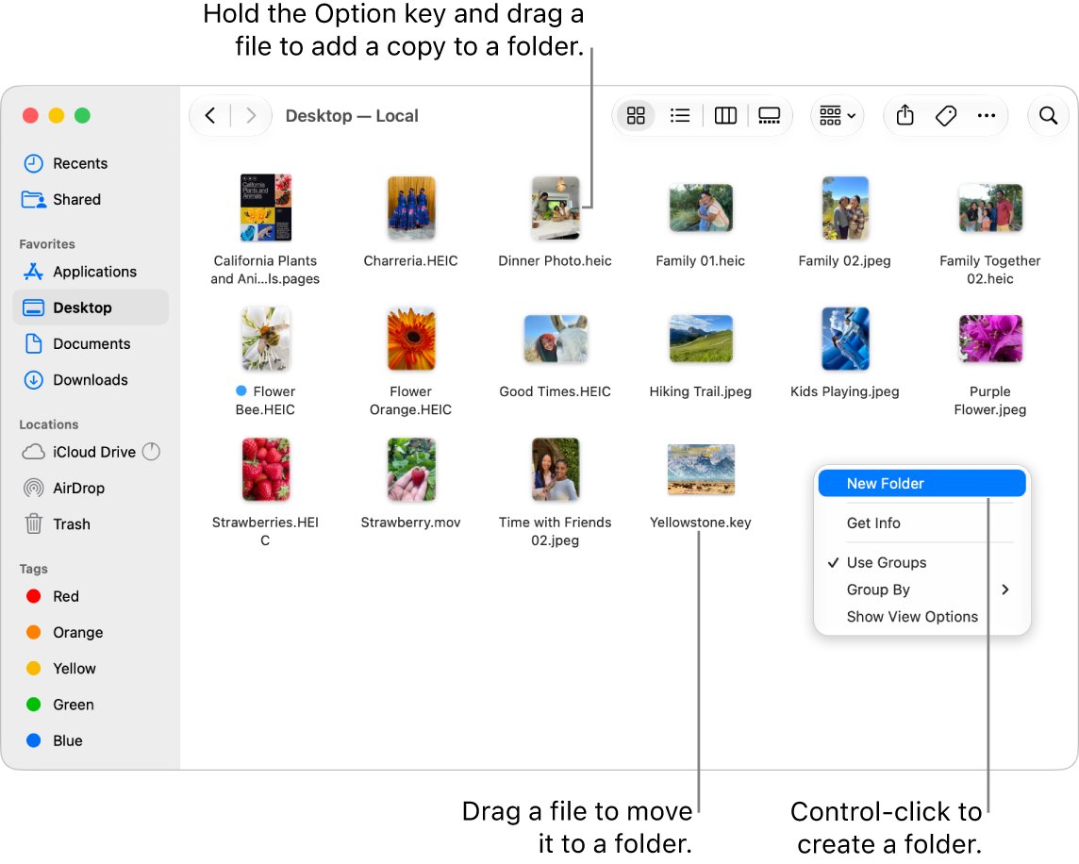This screenshot has width=1079, height=864.
Task: Open Applications in the sidebar
Action: pyautogui.click(x=91, y=272)
